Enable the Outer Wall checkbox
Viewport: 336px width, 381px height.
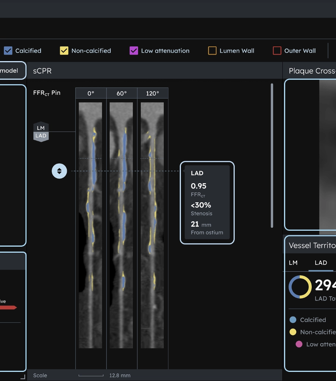277,50
